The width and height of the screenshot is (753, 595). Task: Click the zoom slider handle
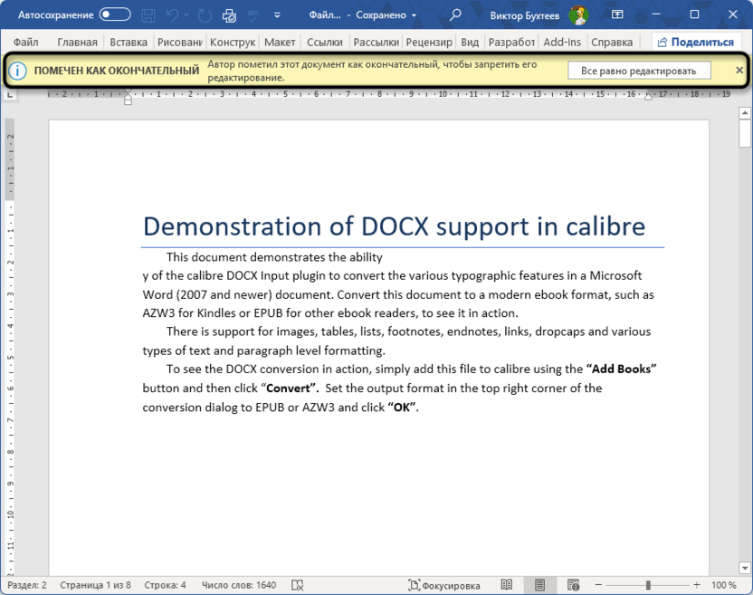click(x=648, y=585)
